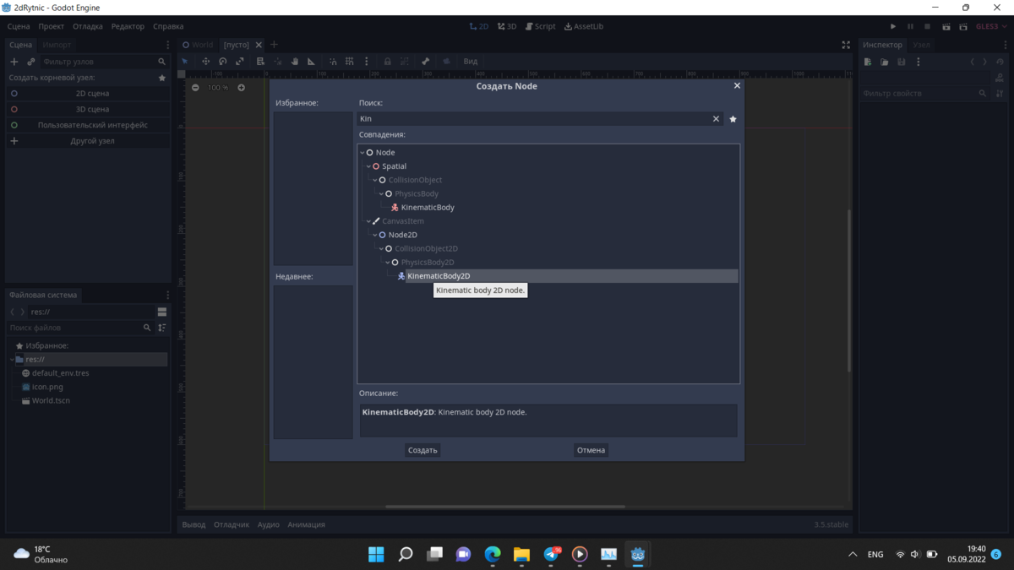Select the Scale Mode tool
The image size is (1014, 570).
[x=240, y=62]
